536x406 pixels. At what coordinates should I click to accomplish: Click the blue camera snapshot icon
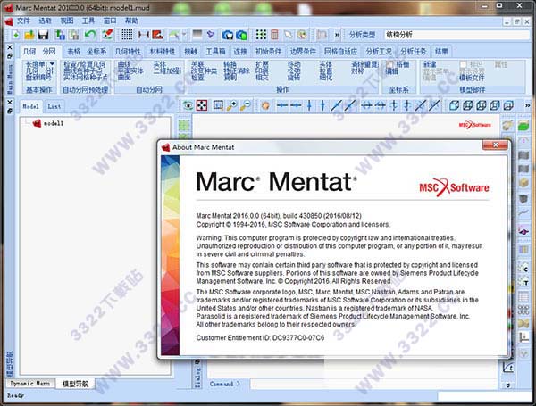click(227, 35)
